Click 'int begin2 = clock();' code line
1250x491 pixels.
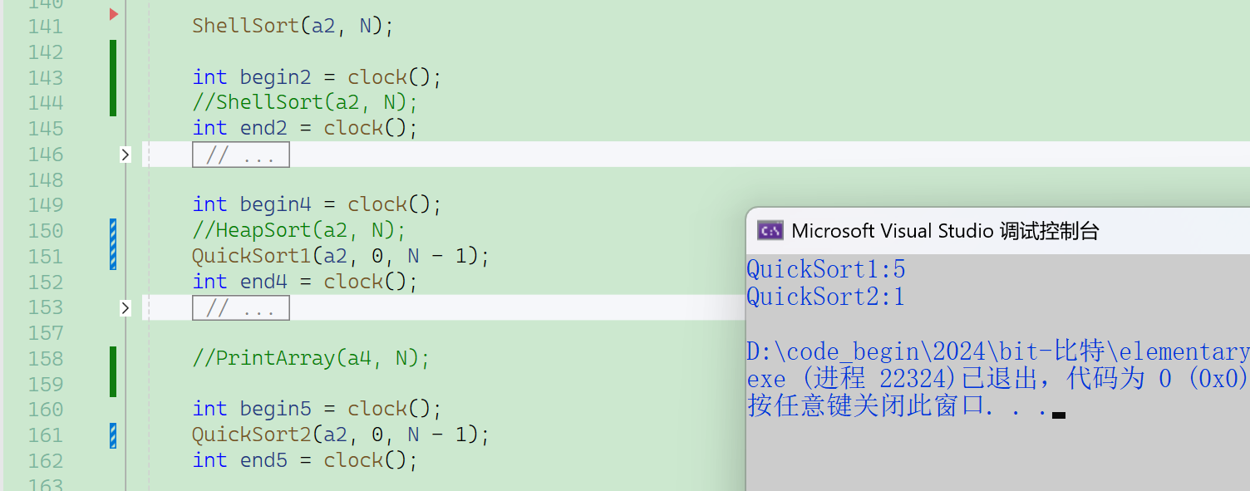[x=317, y=77]
